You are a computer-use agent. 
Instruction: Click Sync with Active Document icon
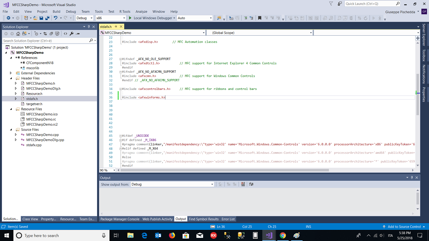(45, 33)
